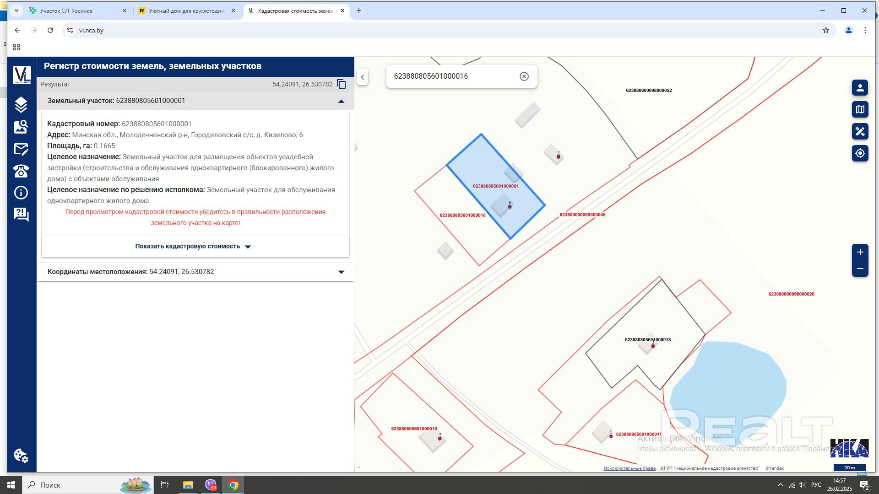Expand Показать кадастровую стоимость
This screenshot has height=494, width=879.
pos(193,247)
